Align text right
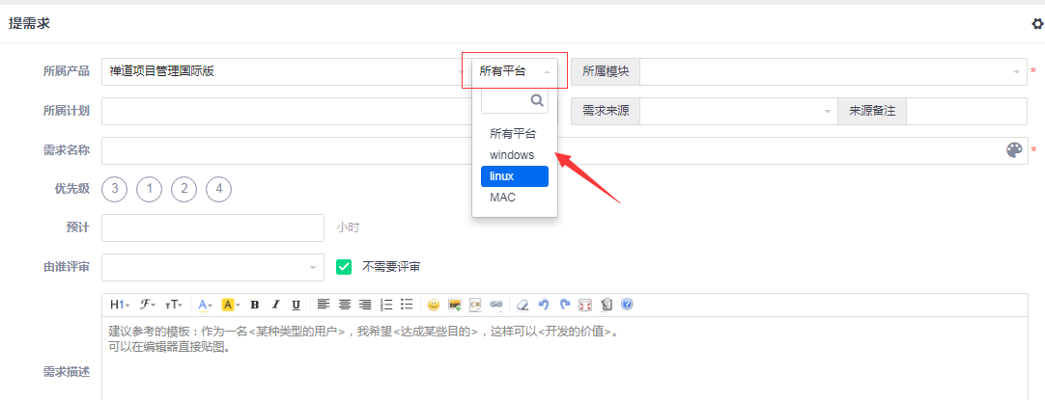 pos(365,305)
